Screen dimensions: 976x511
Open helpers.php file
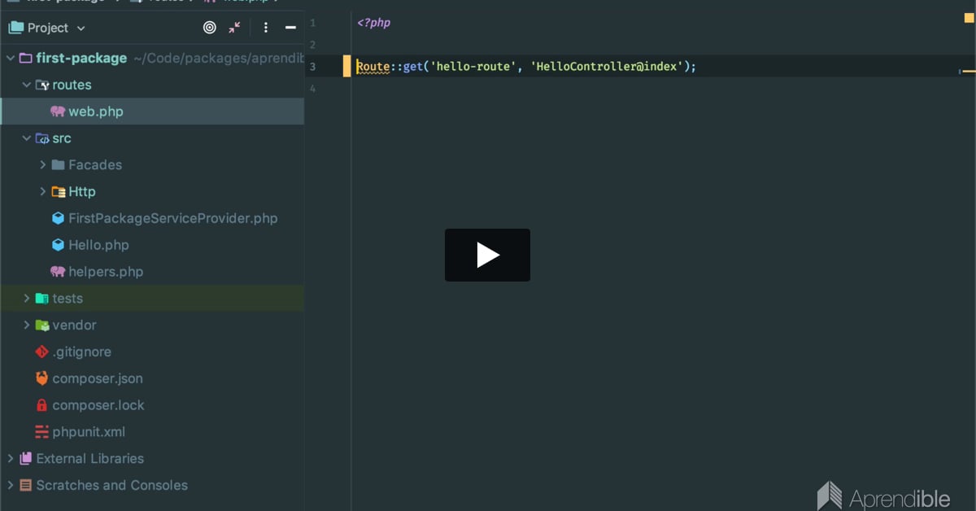point(106,272)
